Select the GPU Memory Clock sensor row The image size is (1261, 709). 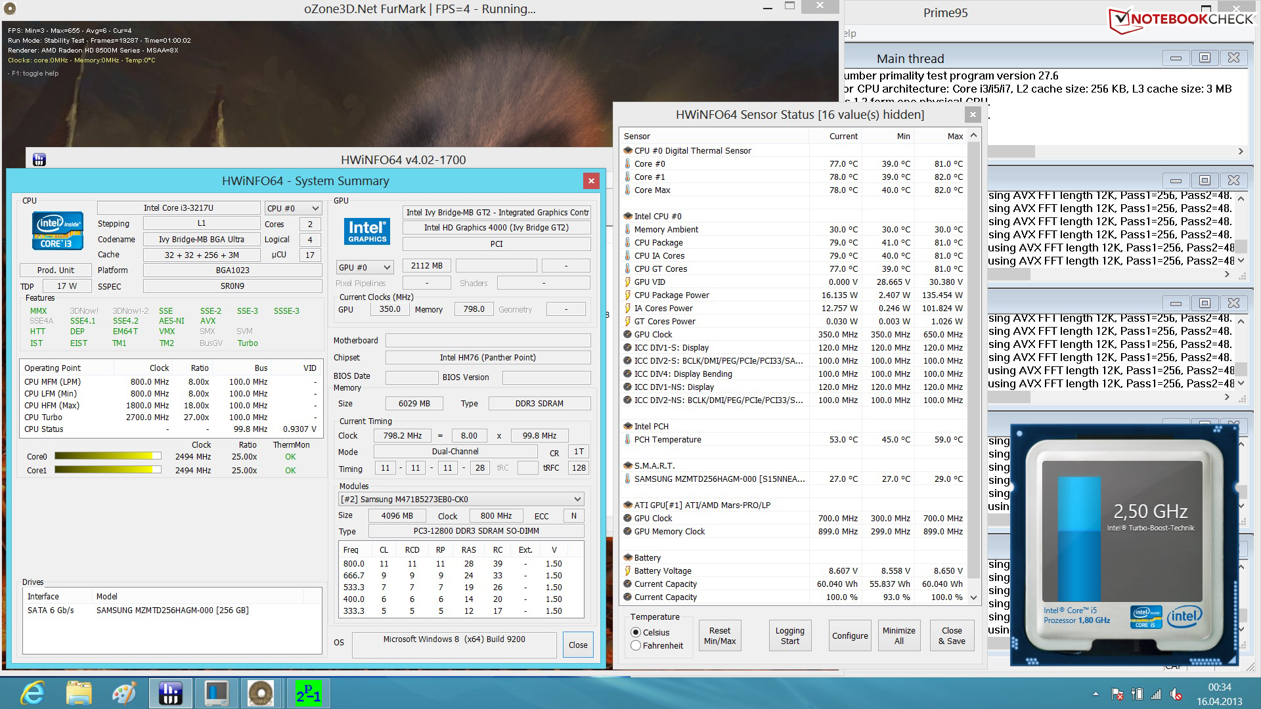[x=793, y=531]
